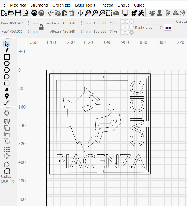Viewport: 187px width, 206px height.
Task: Click the Zoom to page magnifier icon
Action: (x=88, y=13)
